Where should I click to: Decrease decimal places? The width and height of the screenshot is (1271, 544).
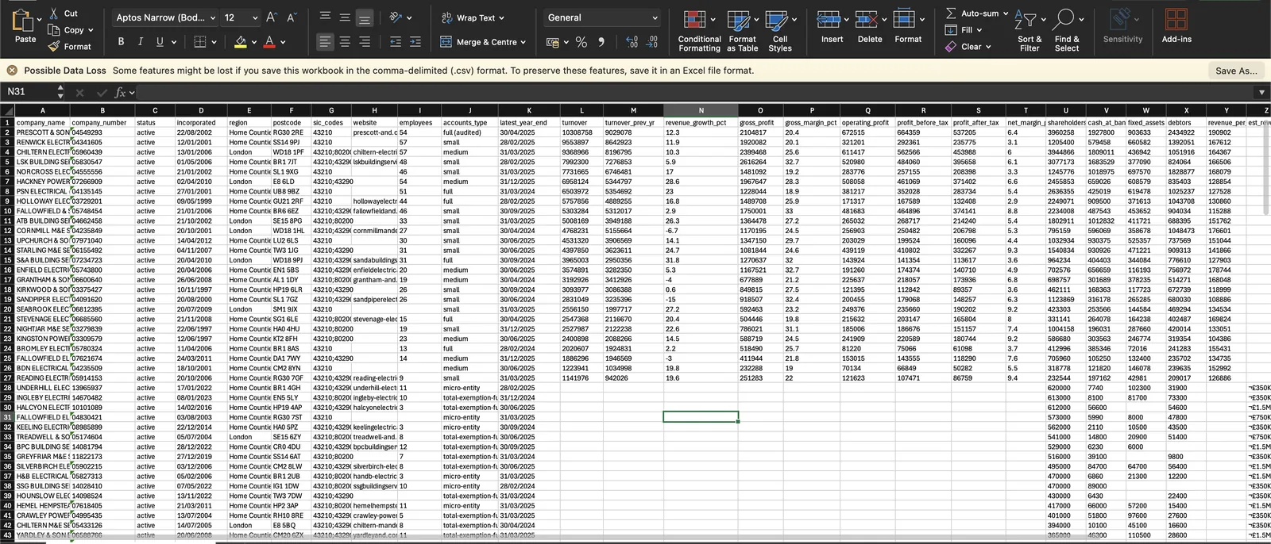[652, 42]
